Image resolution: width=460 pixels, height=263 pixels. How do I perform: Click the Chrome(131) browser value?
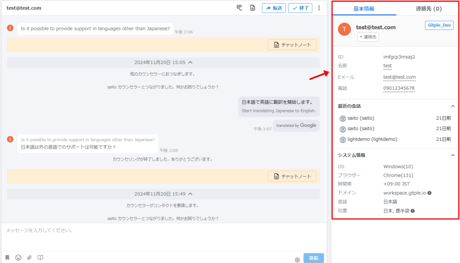coord(398,175)
